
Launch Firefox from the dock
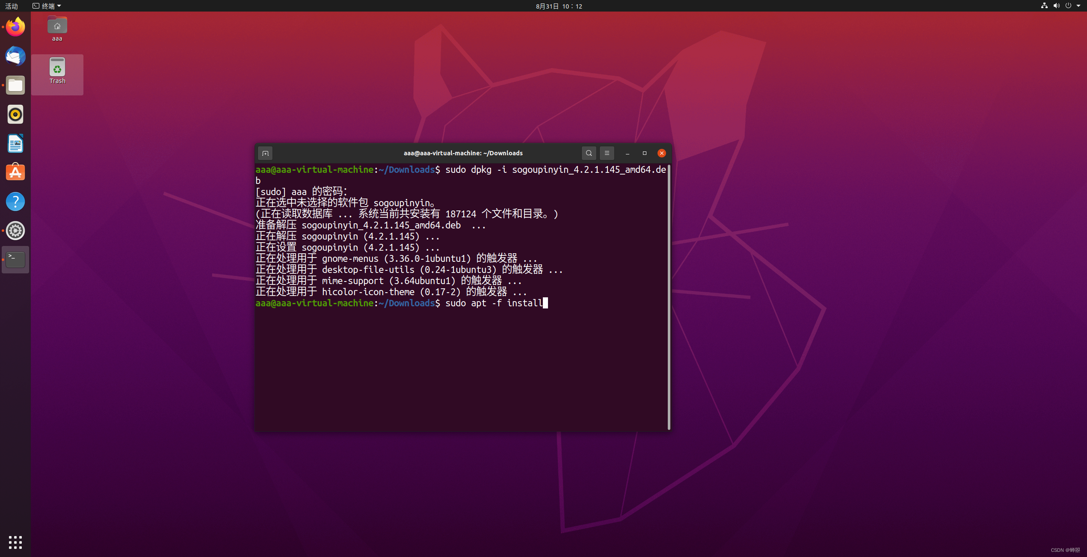click(15, 27)
